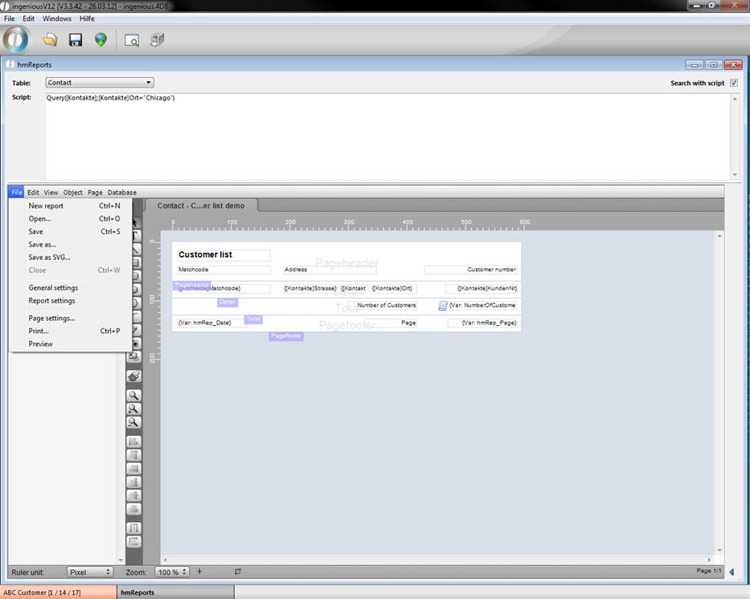Click the printer icon in main toolbar

point(158,39)
